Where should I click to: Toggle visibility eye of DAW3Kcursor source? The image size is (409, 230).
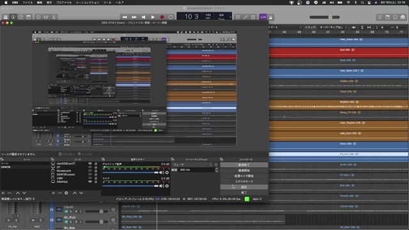(90, 174)
